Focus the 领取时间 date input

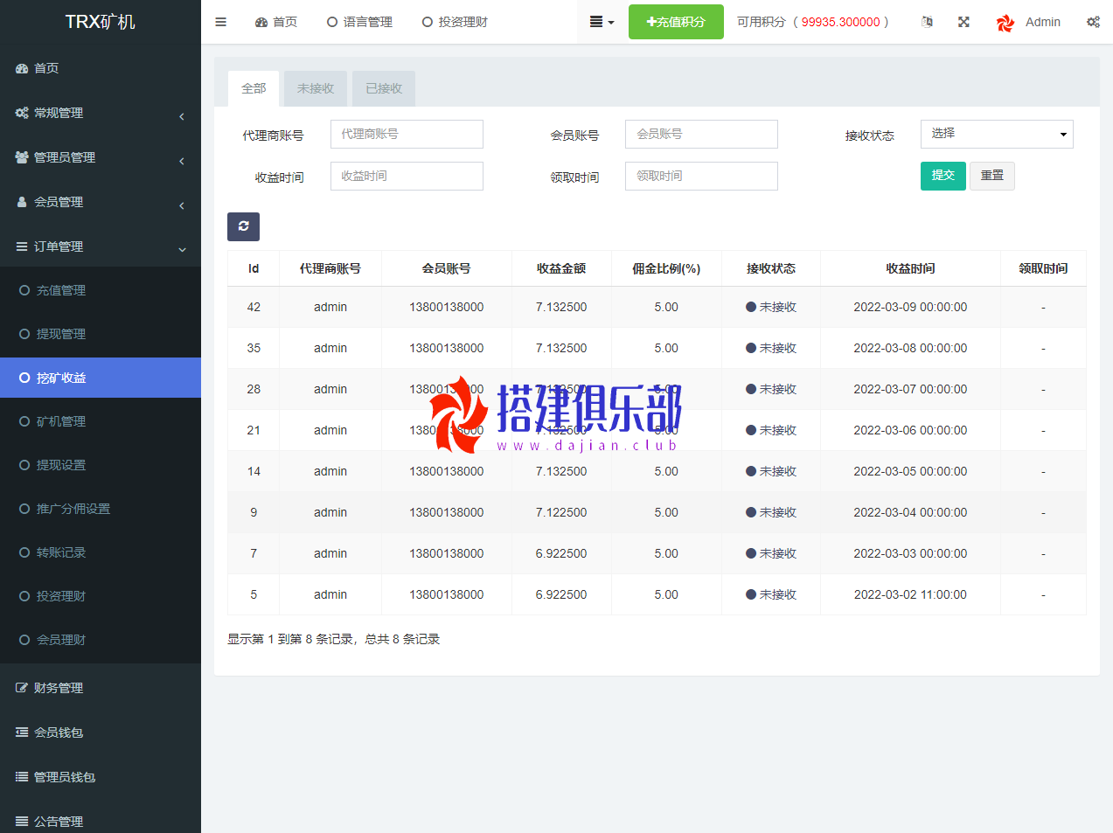coord(701,176)
